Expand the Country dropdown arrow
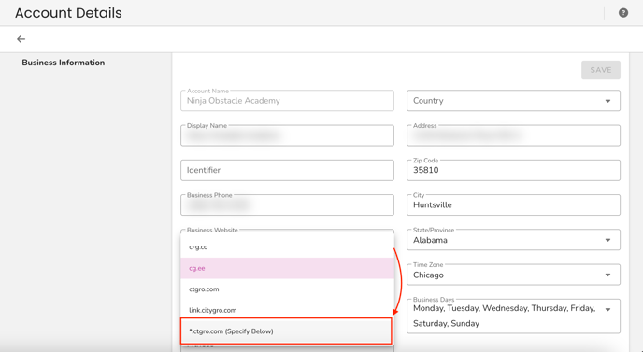This screenshot has height=352, width=643. (607, 101)
